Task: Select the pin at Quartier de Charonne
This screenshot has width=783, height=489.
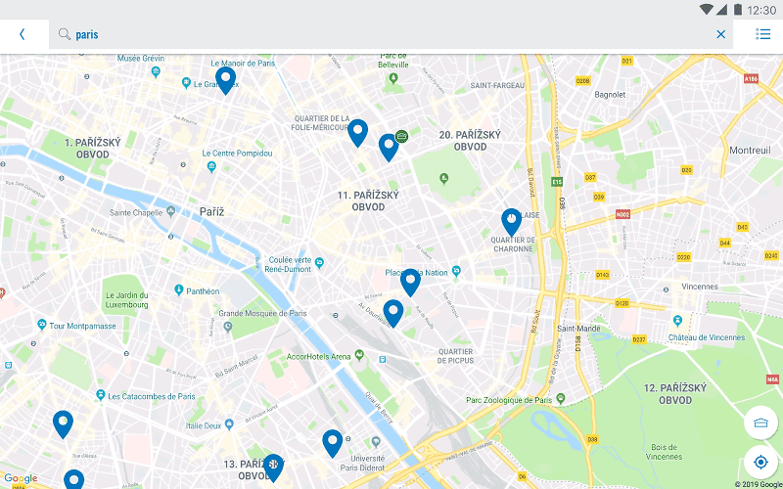Action: click(x=511, y=222)
